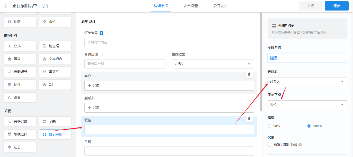Image resolution: width=353 pixels, height=157 pixels.
Task: Select the 50% width radio button
Action: coord(269,126)
